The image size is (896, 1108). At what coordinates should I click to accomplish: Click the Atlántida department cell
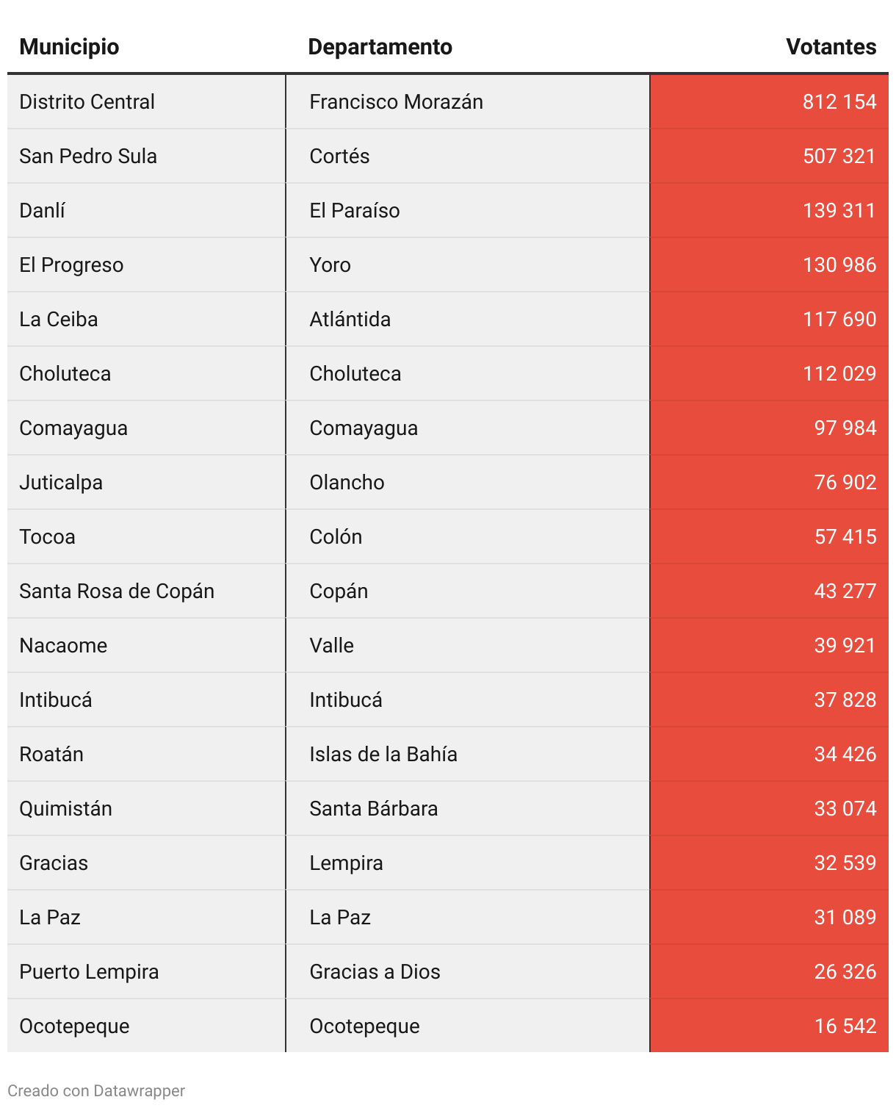(350, 319)
